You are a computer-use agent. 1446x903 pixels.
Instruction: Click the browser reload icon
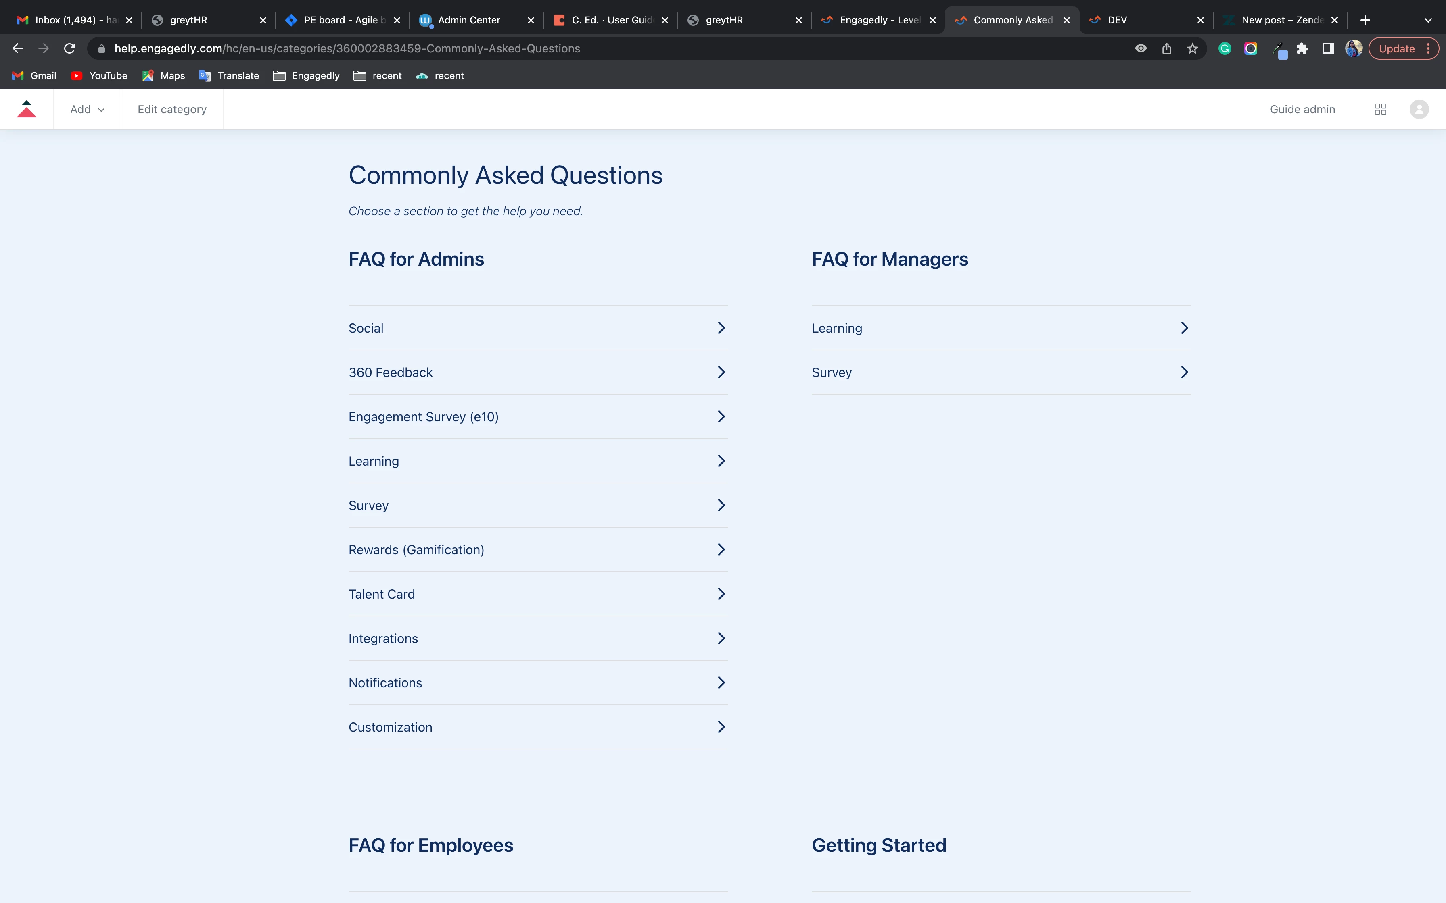pos(70,48)
